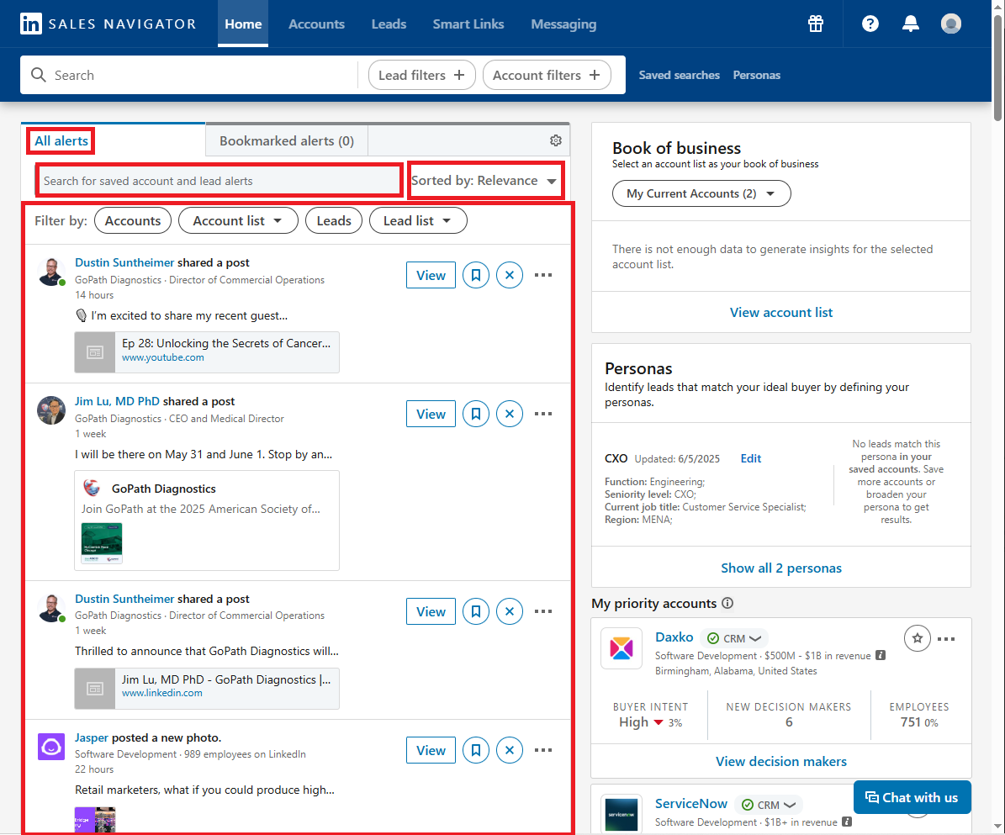Open more options for Jim Lu alert
1005x835 pixels.
coord(543,414)
